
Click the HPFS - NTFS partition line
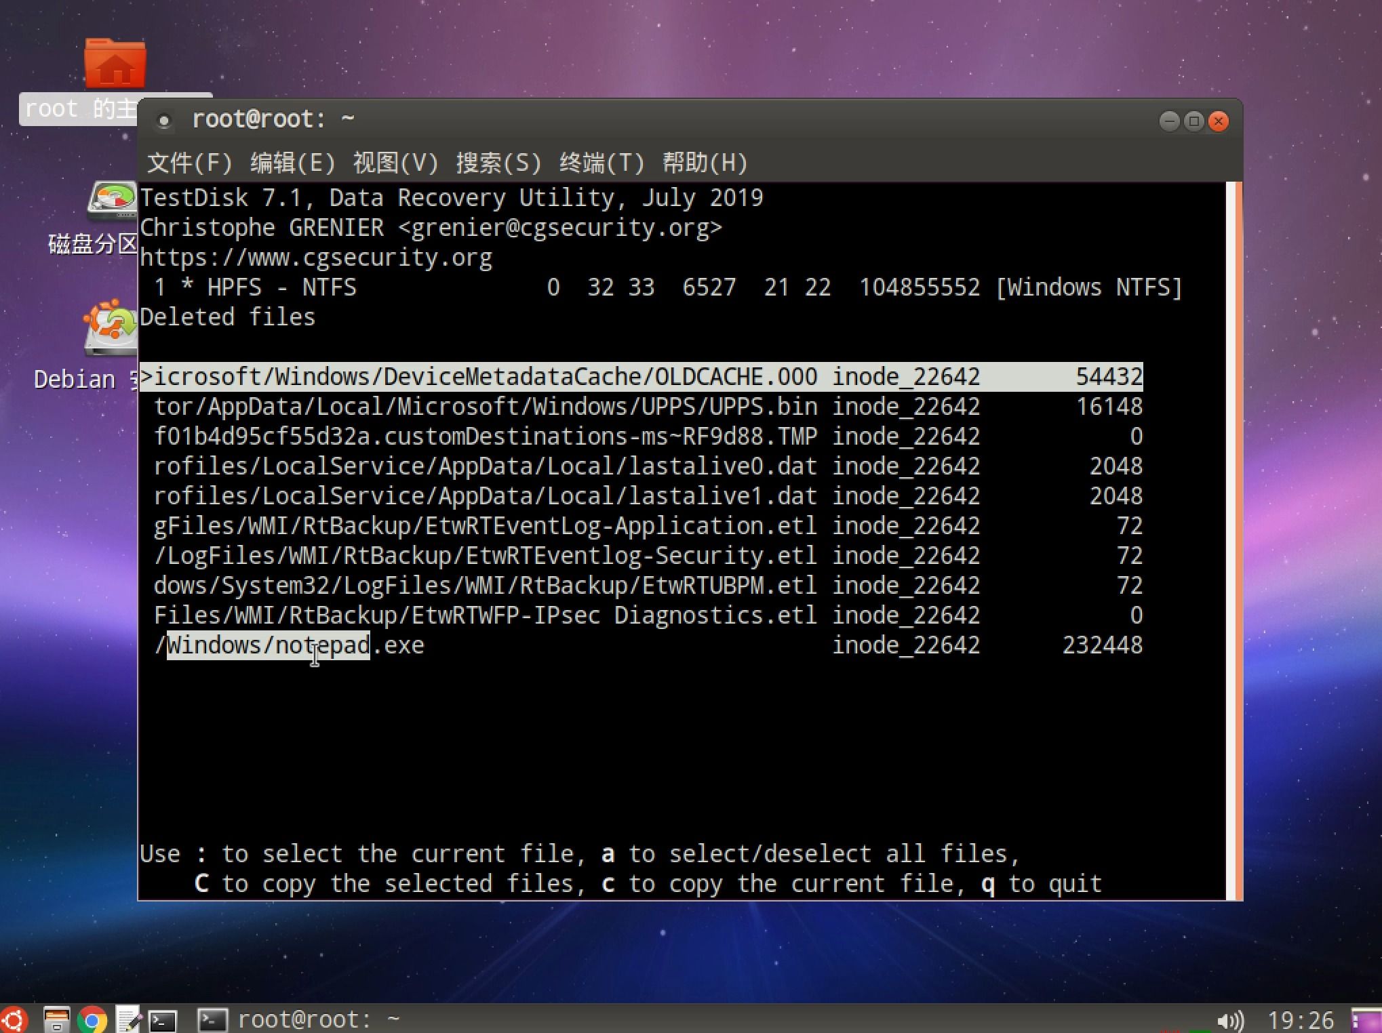[668, 287]
